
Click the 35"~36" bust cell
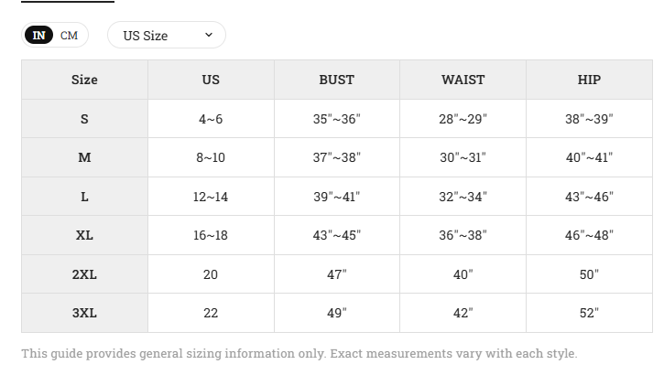pos(337,119)
